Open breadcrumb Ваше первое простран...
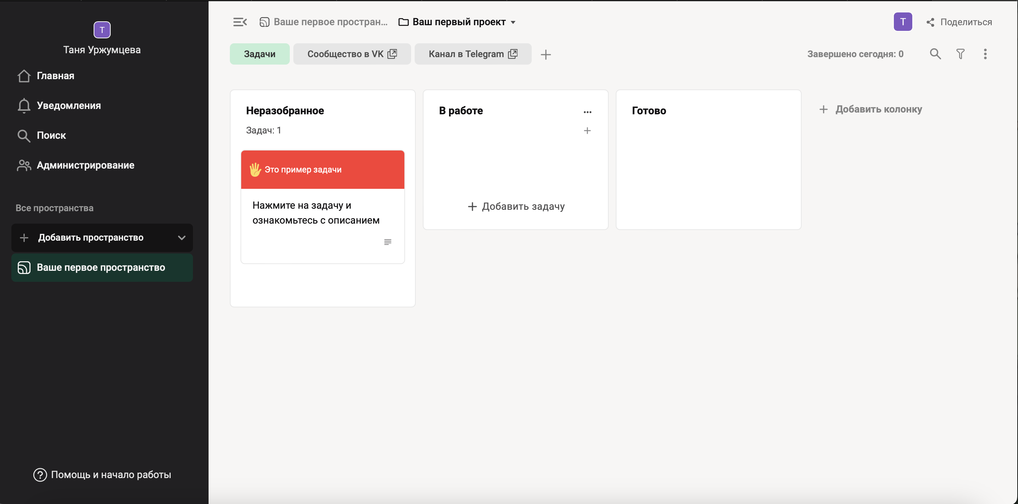1018x504 pixels. [x=324, y=22]
